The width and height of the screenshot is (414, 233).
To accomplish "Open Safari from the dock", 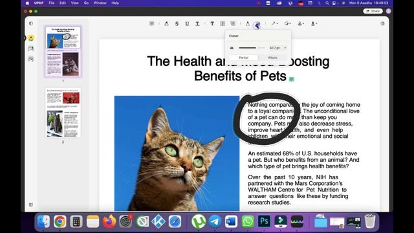I will [175, 221].
